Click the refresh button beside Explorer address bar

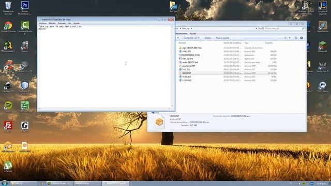260,28
